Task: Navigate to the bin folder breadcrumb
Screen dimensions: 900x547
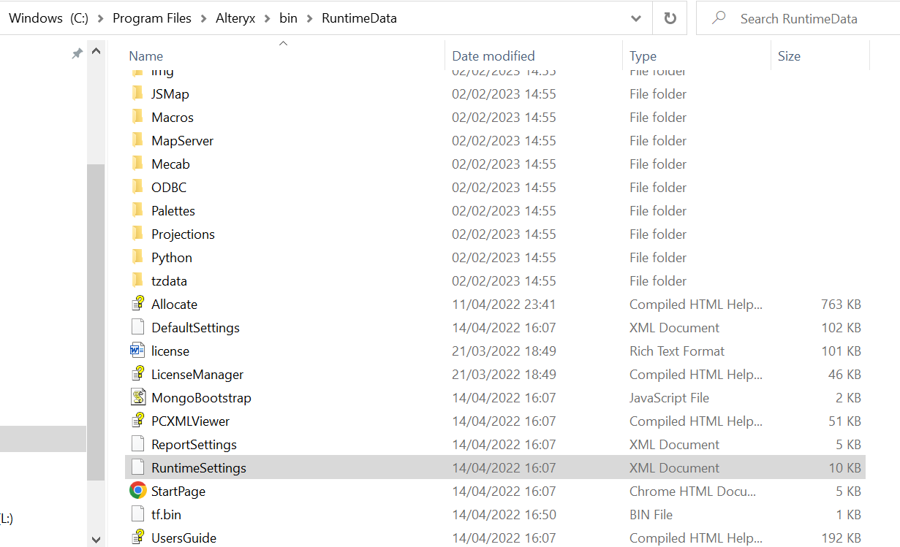Action: click(x=288, y=18)
